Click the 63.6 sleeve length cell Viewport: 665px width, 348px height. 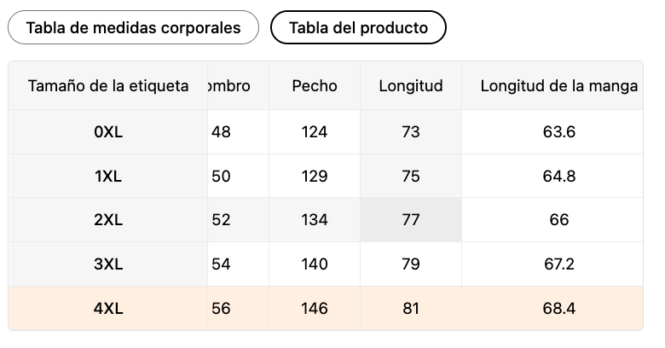tap(558, 132)
